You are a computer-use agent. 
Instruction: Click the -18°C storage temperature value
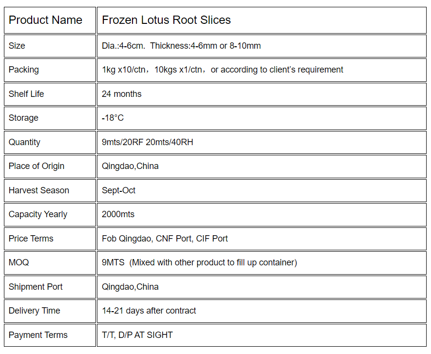tap(113, 118)
